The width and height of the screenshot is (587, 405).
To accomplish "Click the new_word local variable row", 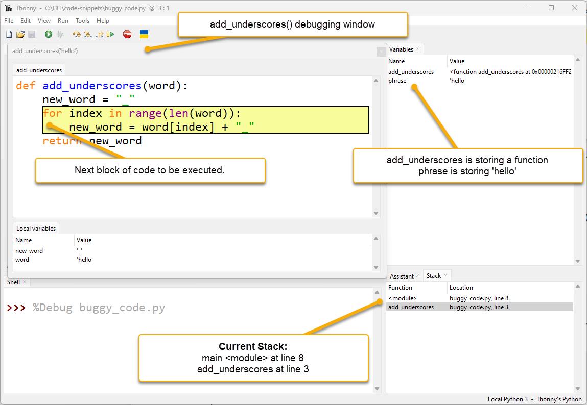I will tap(193, 250).
